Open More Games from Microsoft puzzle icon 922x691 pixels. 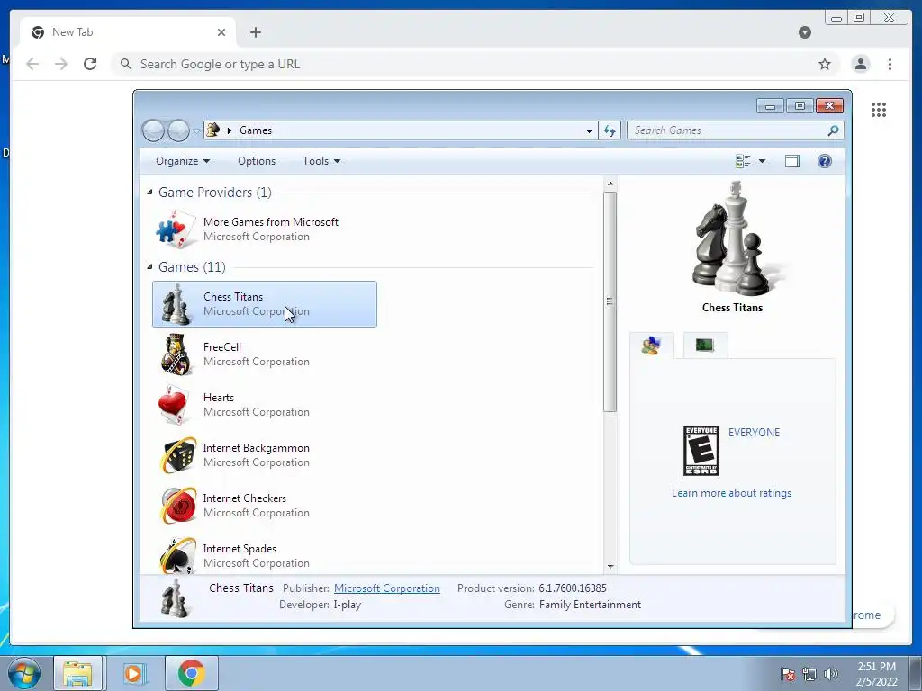click(176, 229)
